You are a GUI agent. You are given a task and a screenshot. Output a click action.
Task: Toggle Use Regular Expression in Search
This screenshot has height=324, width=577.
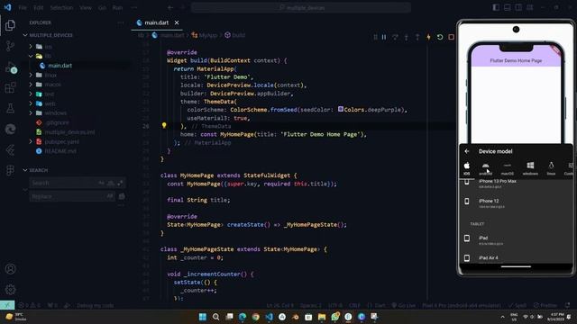120,183
